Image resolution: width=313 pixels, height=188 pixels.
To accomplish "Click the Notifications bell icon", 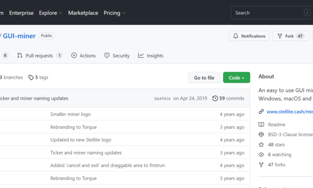I will [236, 36].
